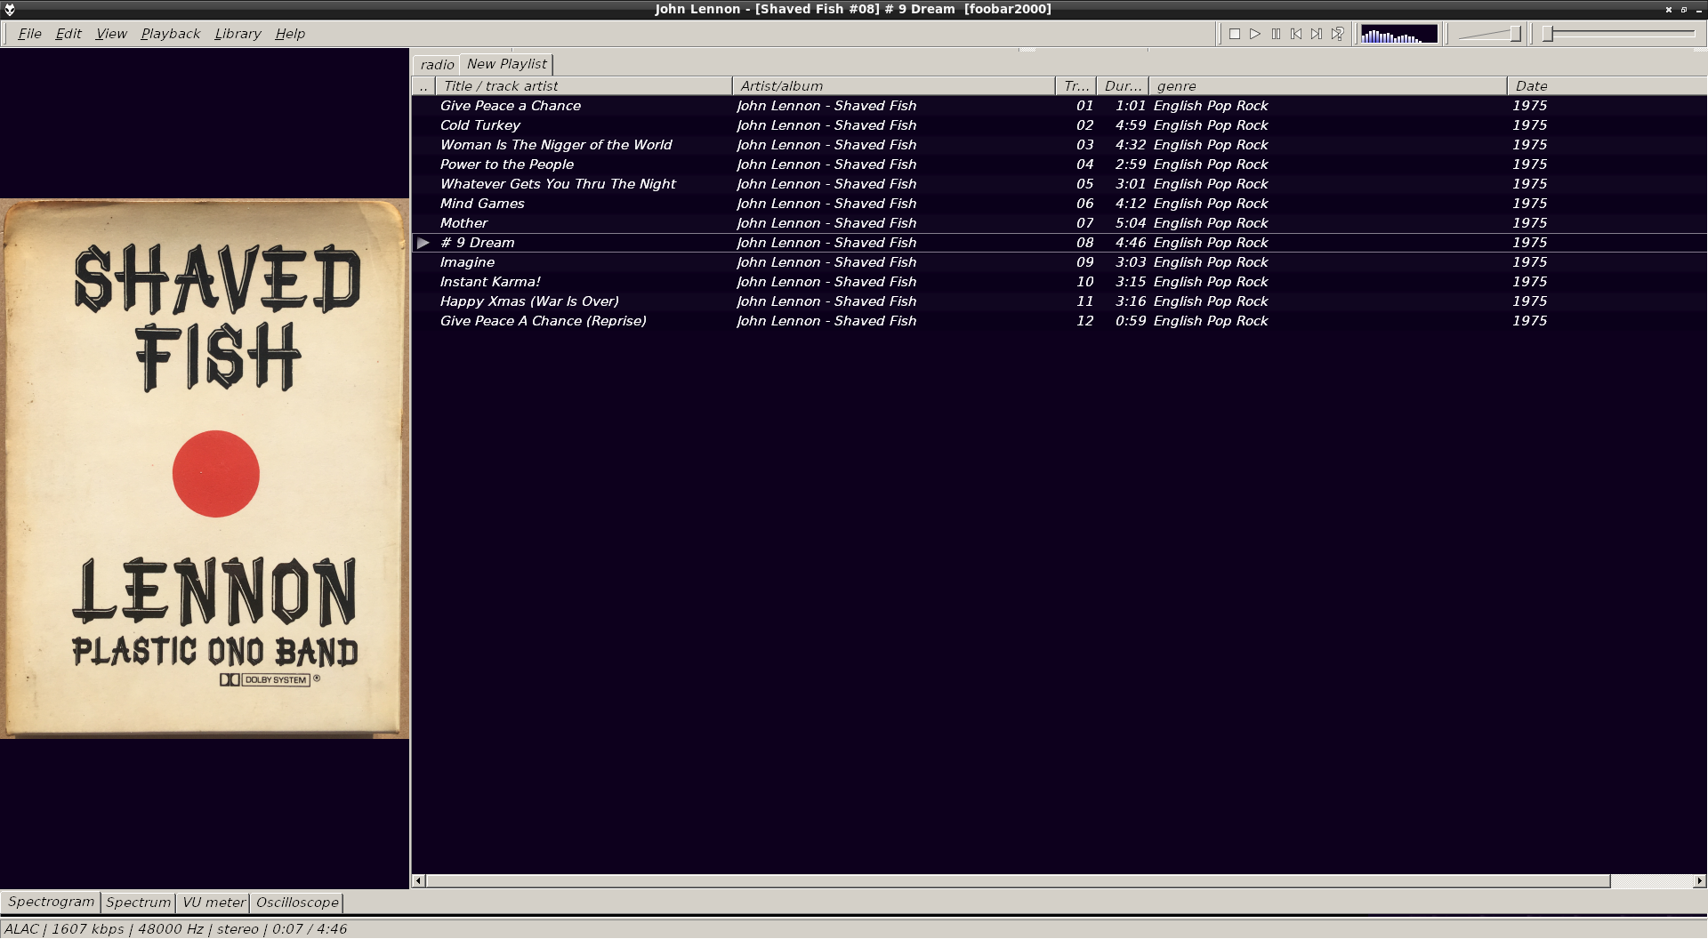Click the mini spectrum visualization in toolbar
Viewport: 1708px width, 939px height.
pyautogui.click(x=1398, y=34)
